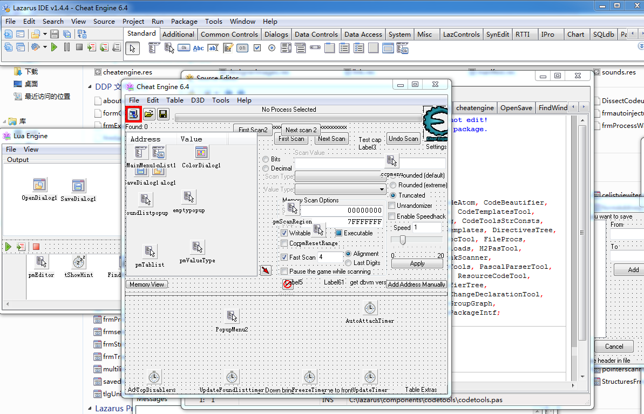This screenshot has height=414, width=644.
Task: Open the dropdown arrow beside the gear icon
Action: point(45,47)
